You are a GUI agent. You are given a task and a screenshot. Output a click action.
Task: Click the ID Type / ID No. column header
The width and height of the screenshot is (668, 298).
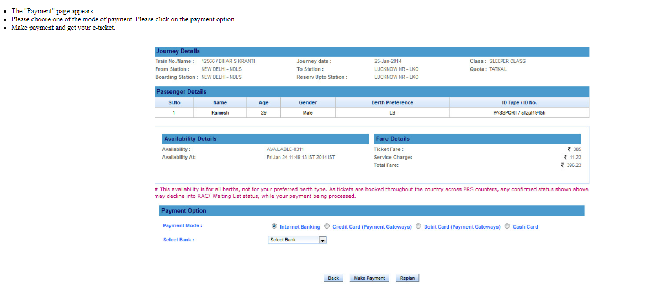pyautogui.click(x=519, y=103)
